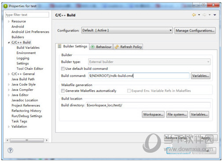Screen dimensions: 224x162
Task: Toggle Use default build command checkbox
Action: coord(63,68)
